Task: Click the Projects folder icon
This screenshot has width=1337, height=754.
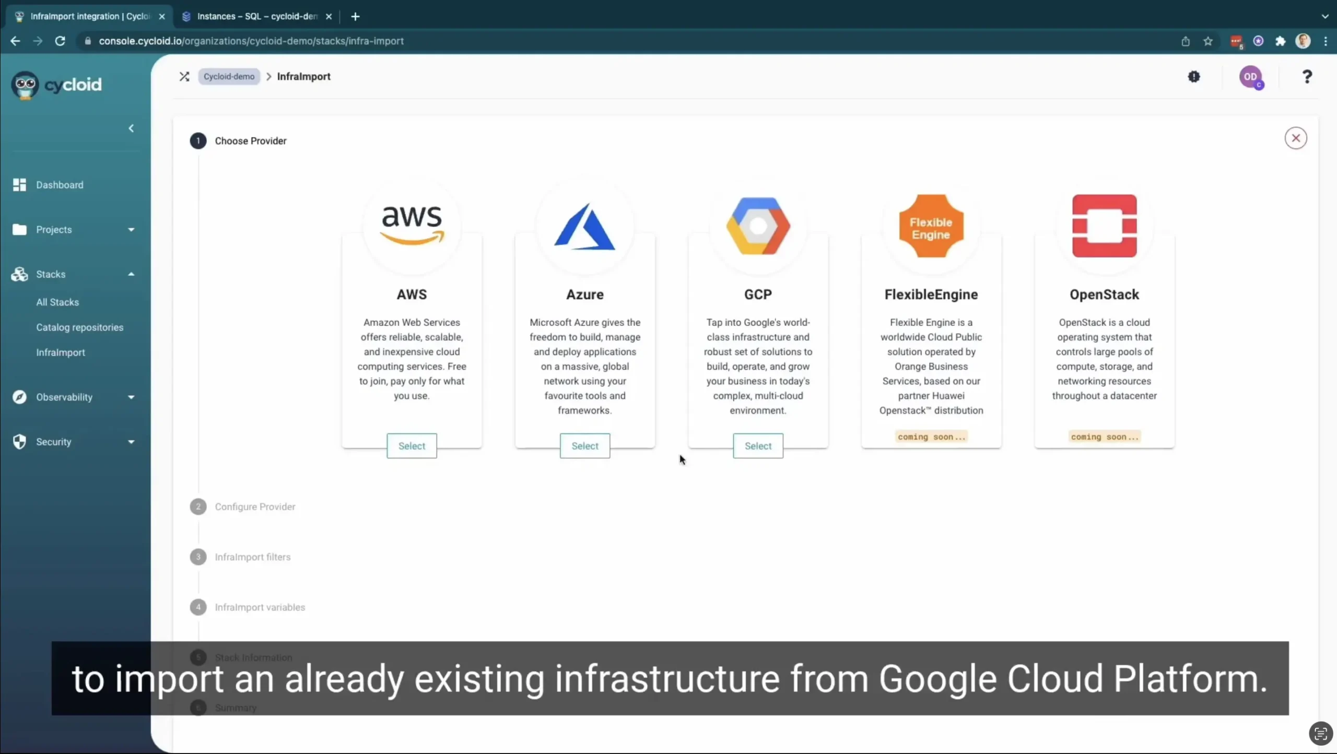Action: tap(19, 230)
